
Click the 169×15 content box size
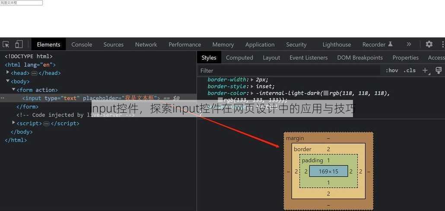point(328,171)
